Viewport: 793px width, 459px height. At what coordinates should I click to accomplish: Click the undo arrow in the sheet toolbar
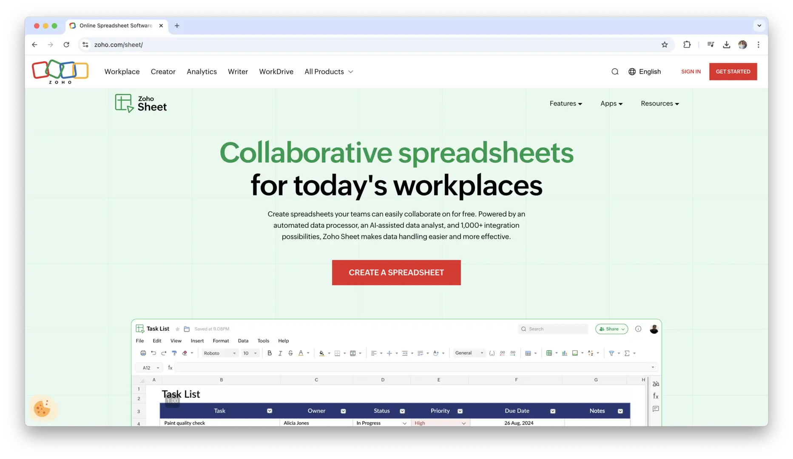pyautogui.click(x=153, y=353)
